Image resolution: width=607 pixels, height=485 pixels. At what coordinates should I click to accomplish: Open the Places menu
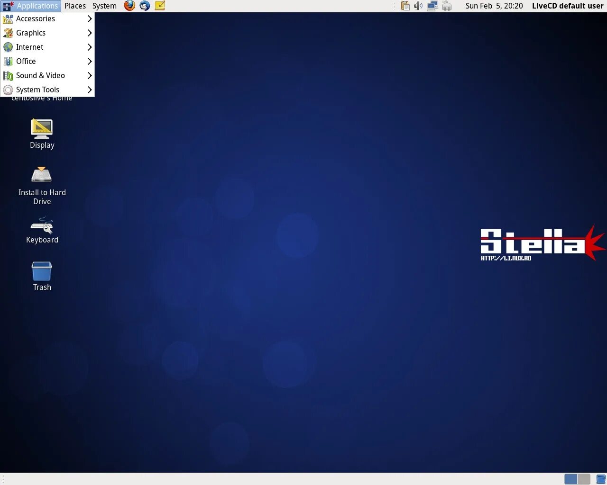75,6
